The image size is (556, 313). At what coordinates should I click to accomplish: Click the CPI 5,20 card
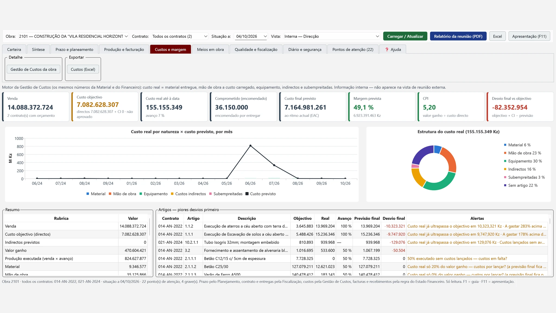[451, 107]
